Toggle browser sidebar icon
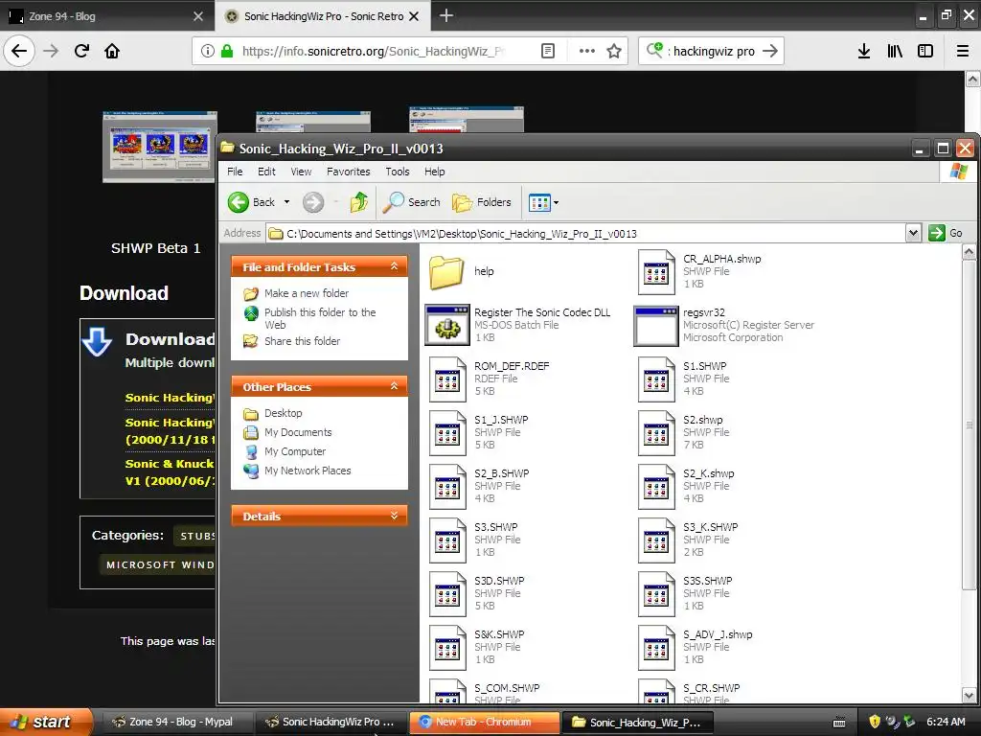 [x=925, y=51]
